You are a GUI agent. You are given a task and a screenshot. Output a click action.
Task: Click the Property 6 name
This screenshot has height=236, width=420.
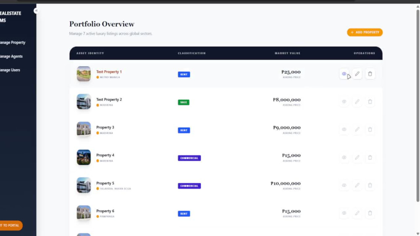105,211
